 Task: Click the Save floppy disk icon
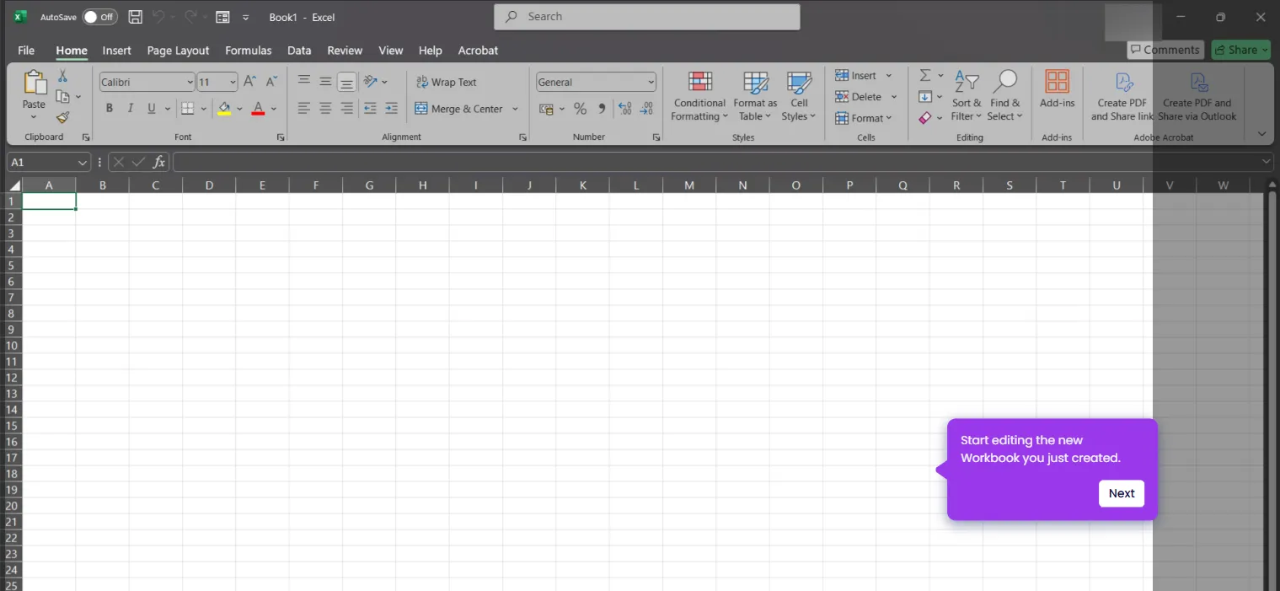(x=135, y=17)
